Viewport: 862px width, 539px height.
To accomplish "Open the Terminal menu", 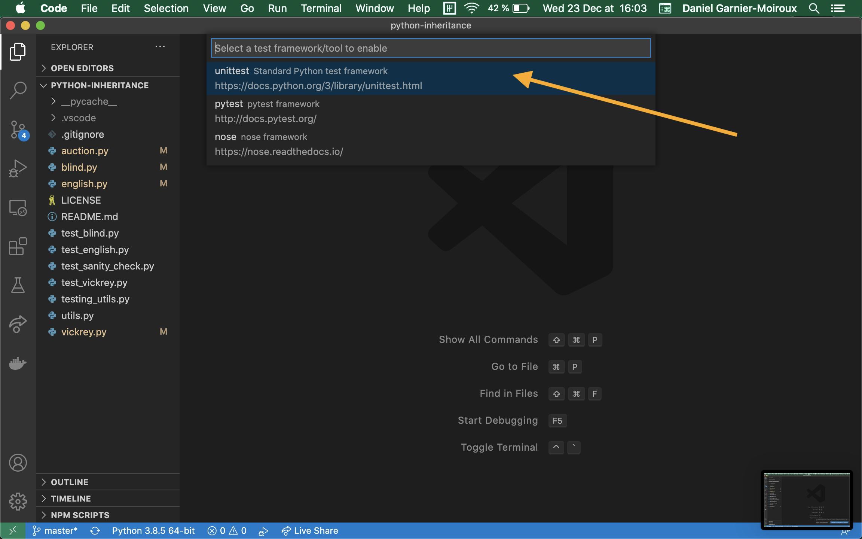I will [321, 8].
